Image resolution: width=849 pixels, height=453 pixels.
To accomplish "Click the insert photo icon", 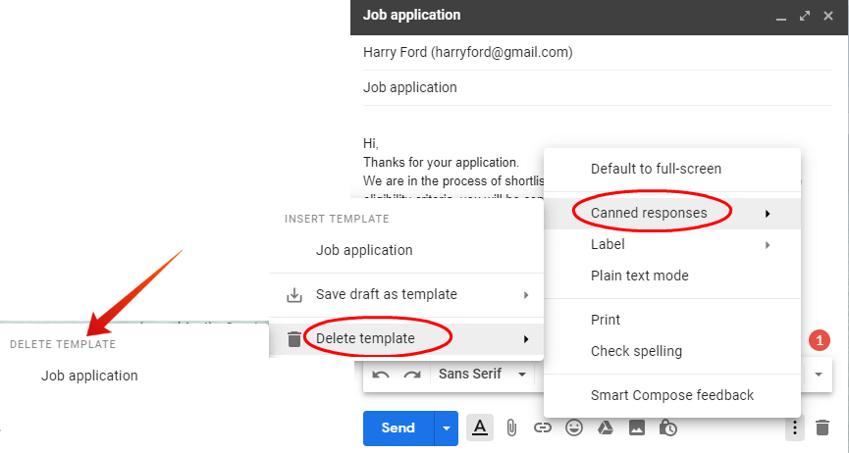I will 637,428.
